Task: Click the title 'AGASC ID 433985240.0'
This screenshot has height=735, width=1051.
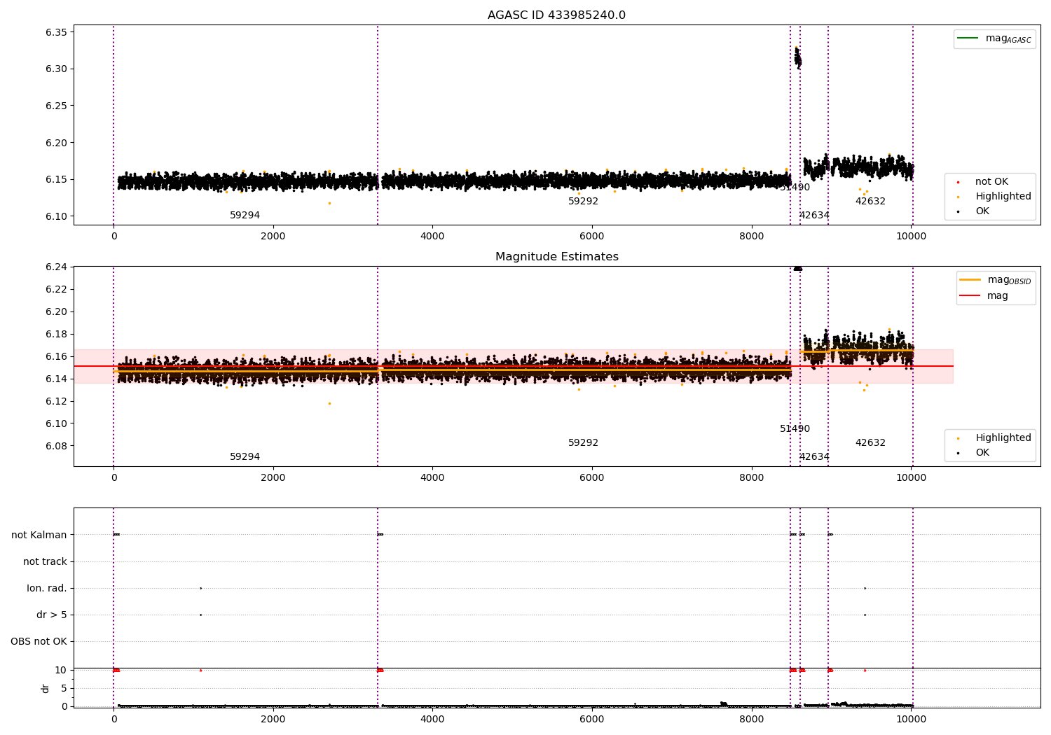Action: [556, 15]
